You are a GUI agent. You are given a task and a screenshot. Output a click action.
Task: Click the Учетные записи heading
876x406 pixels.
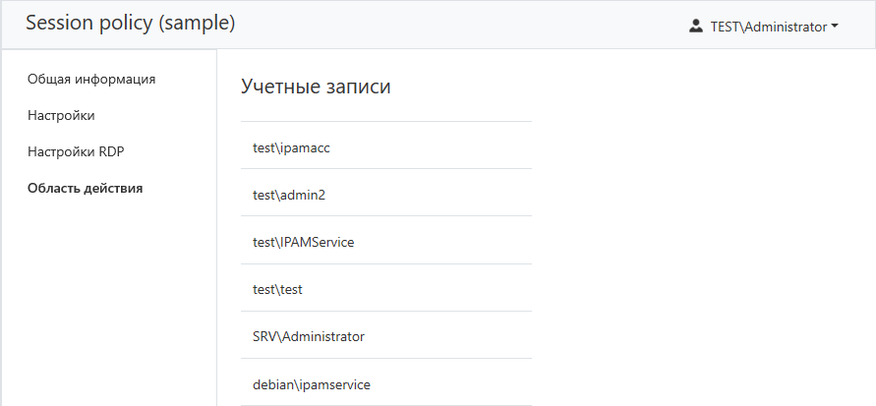(x=316, y=87)
